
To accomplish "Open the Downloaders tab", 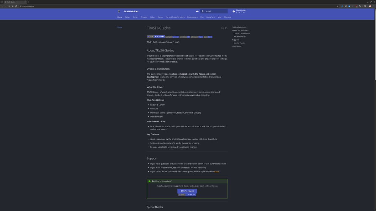I will (192, 17).
